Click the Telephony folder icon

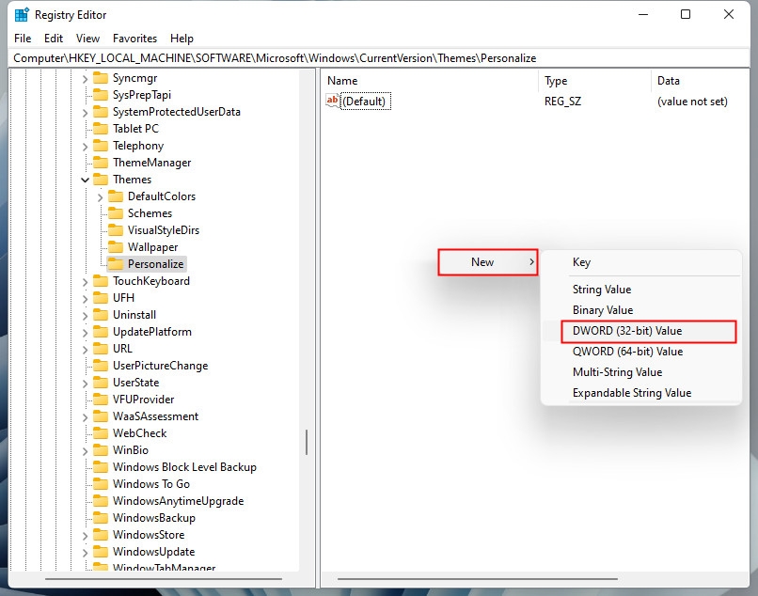[x=101, y=146]
